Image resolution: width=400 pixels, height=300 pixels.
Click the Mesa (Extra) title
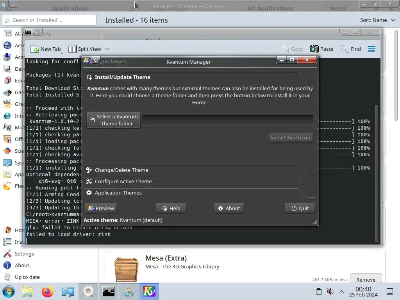[x=166, y=258]
